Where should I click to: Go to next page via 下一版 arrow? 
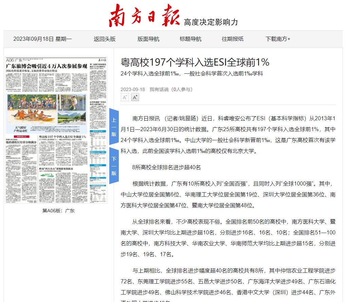[114, 166]
